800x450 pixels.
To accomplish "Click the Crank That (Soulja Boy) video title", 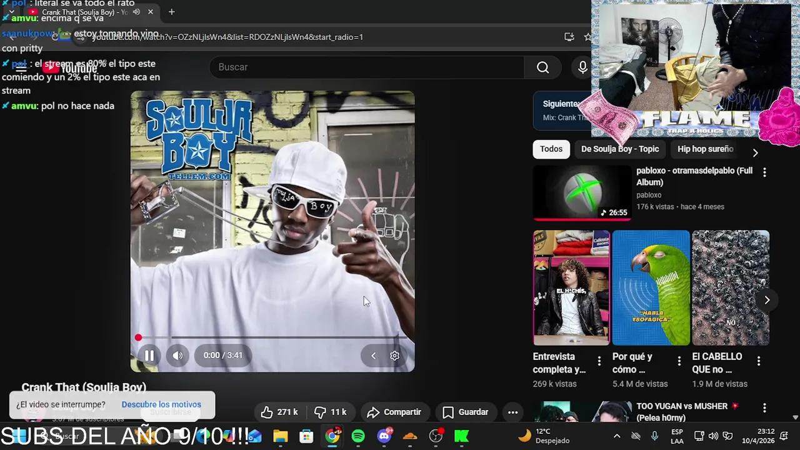I will (84, 387).
